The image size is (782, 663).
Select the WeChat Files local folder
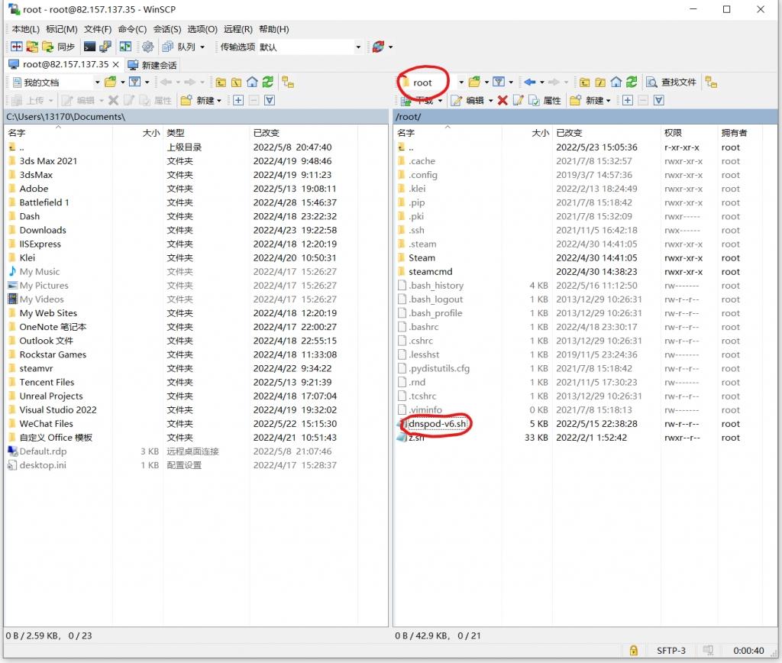(47, 424)
